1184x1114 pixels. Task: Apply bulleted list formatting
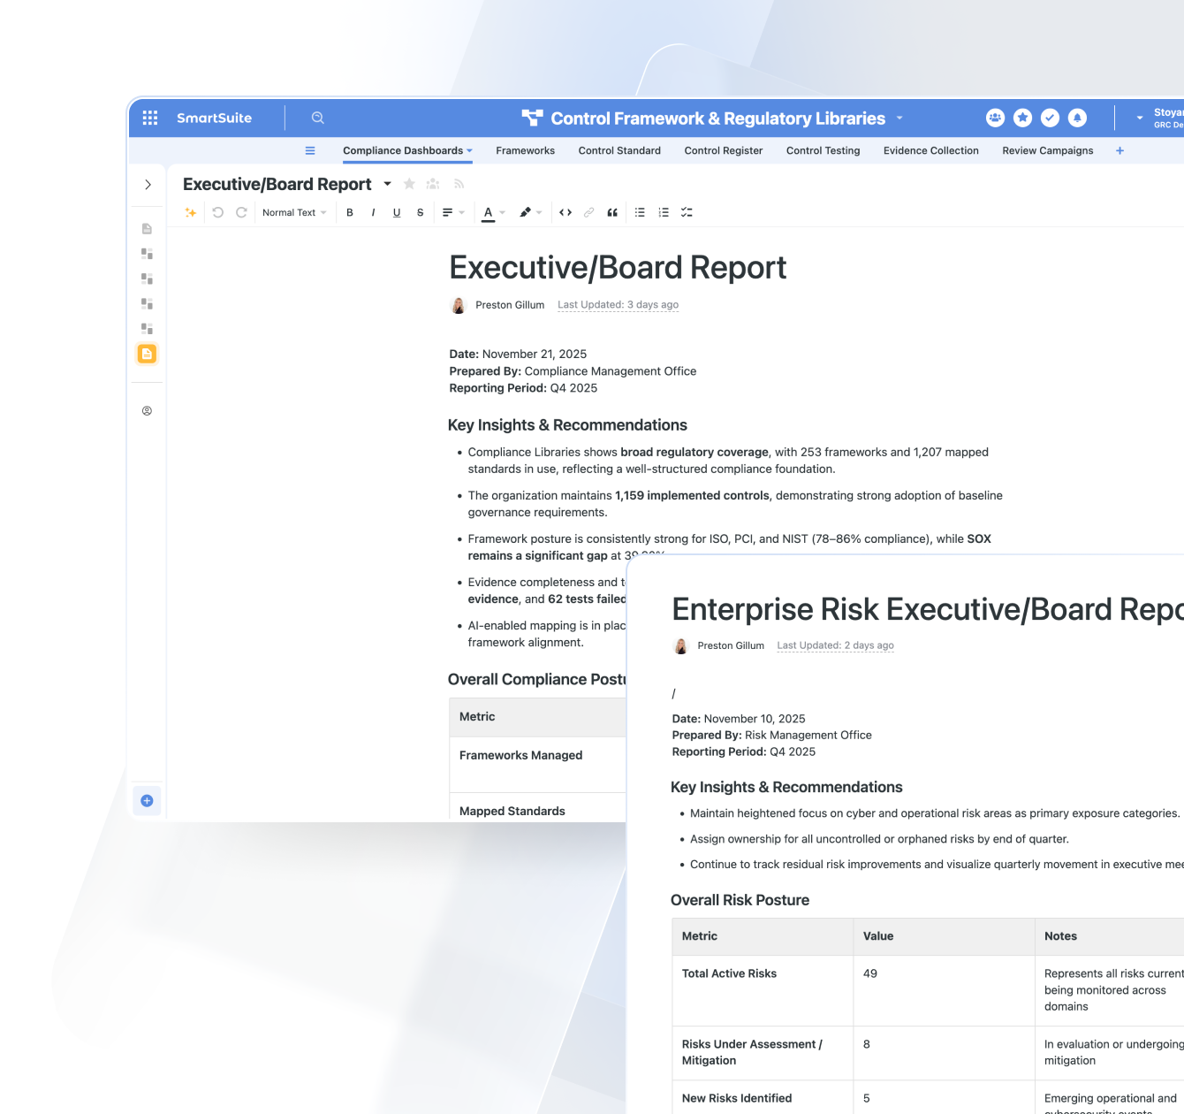click(640, 212)
